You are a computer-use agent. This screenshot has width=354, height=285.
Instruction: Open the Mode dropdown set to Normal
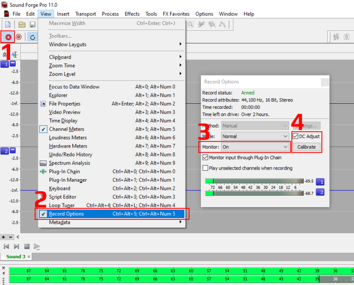pyautogui.click(x=255, y=137)
